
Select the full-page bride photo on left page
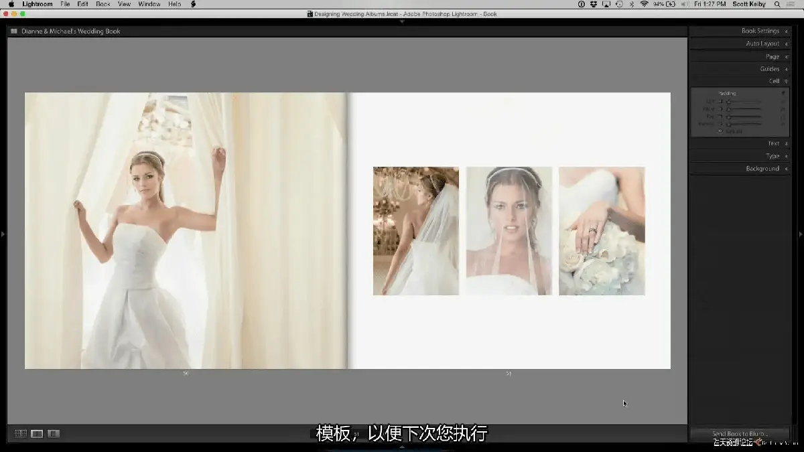click(186, 230)
